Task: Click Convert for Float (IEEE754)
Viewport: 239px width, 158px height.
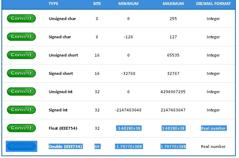Action: (21, 128)
